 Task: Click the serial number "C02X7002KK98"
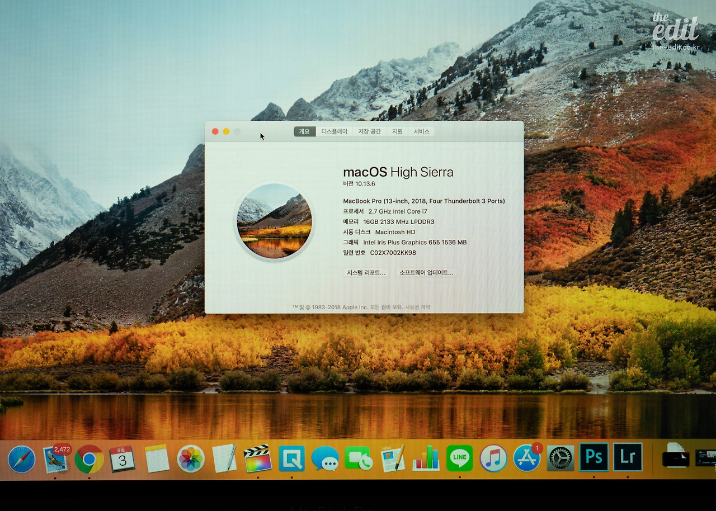click(393, 253)
